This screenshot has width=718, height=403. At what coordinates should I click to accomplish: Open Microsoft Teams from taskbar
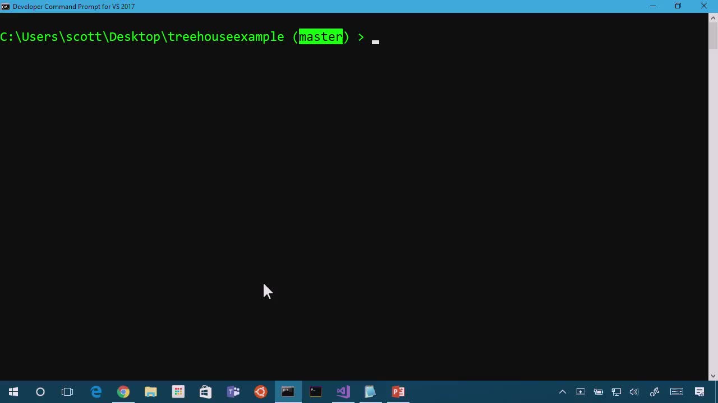pos(233,392)
